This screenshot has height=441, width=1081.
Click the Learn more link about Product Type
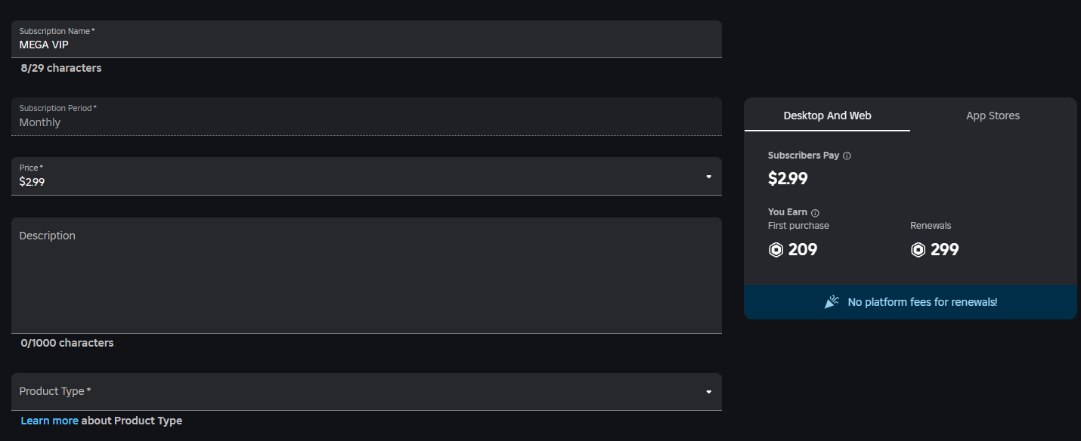(49, 420)
